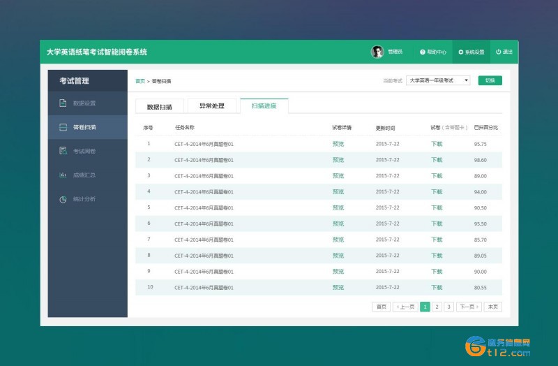Click 下载 link in row 8
This screenshot has width=558, height=366.
click(x=437, y=256)
